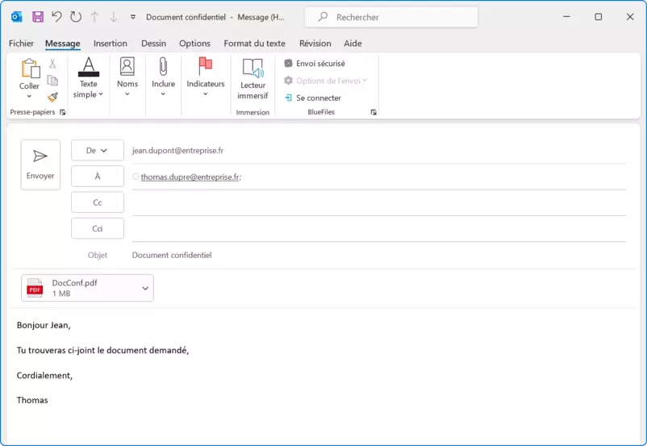Click the Cc button
This screenshot has width=647, height=446.
[x=98, y=202]
